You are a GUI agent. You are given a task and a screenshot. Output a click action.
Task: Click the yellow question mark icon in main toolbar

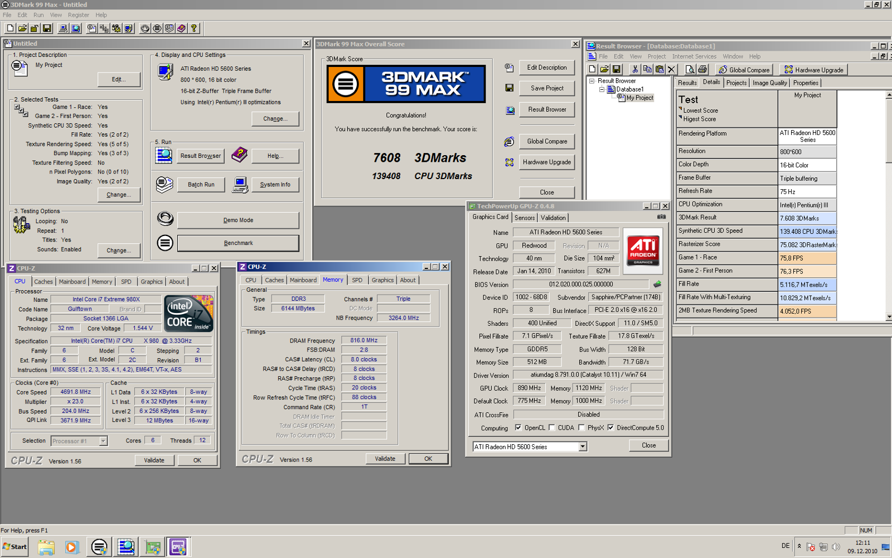(x=194, y=28)
